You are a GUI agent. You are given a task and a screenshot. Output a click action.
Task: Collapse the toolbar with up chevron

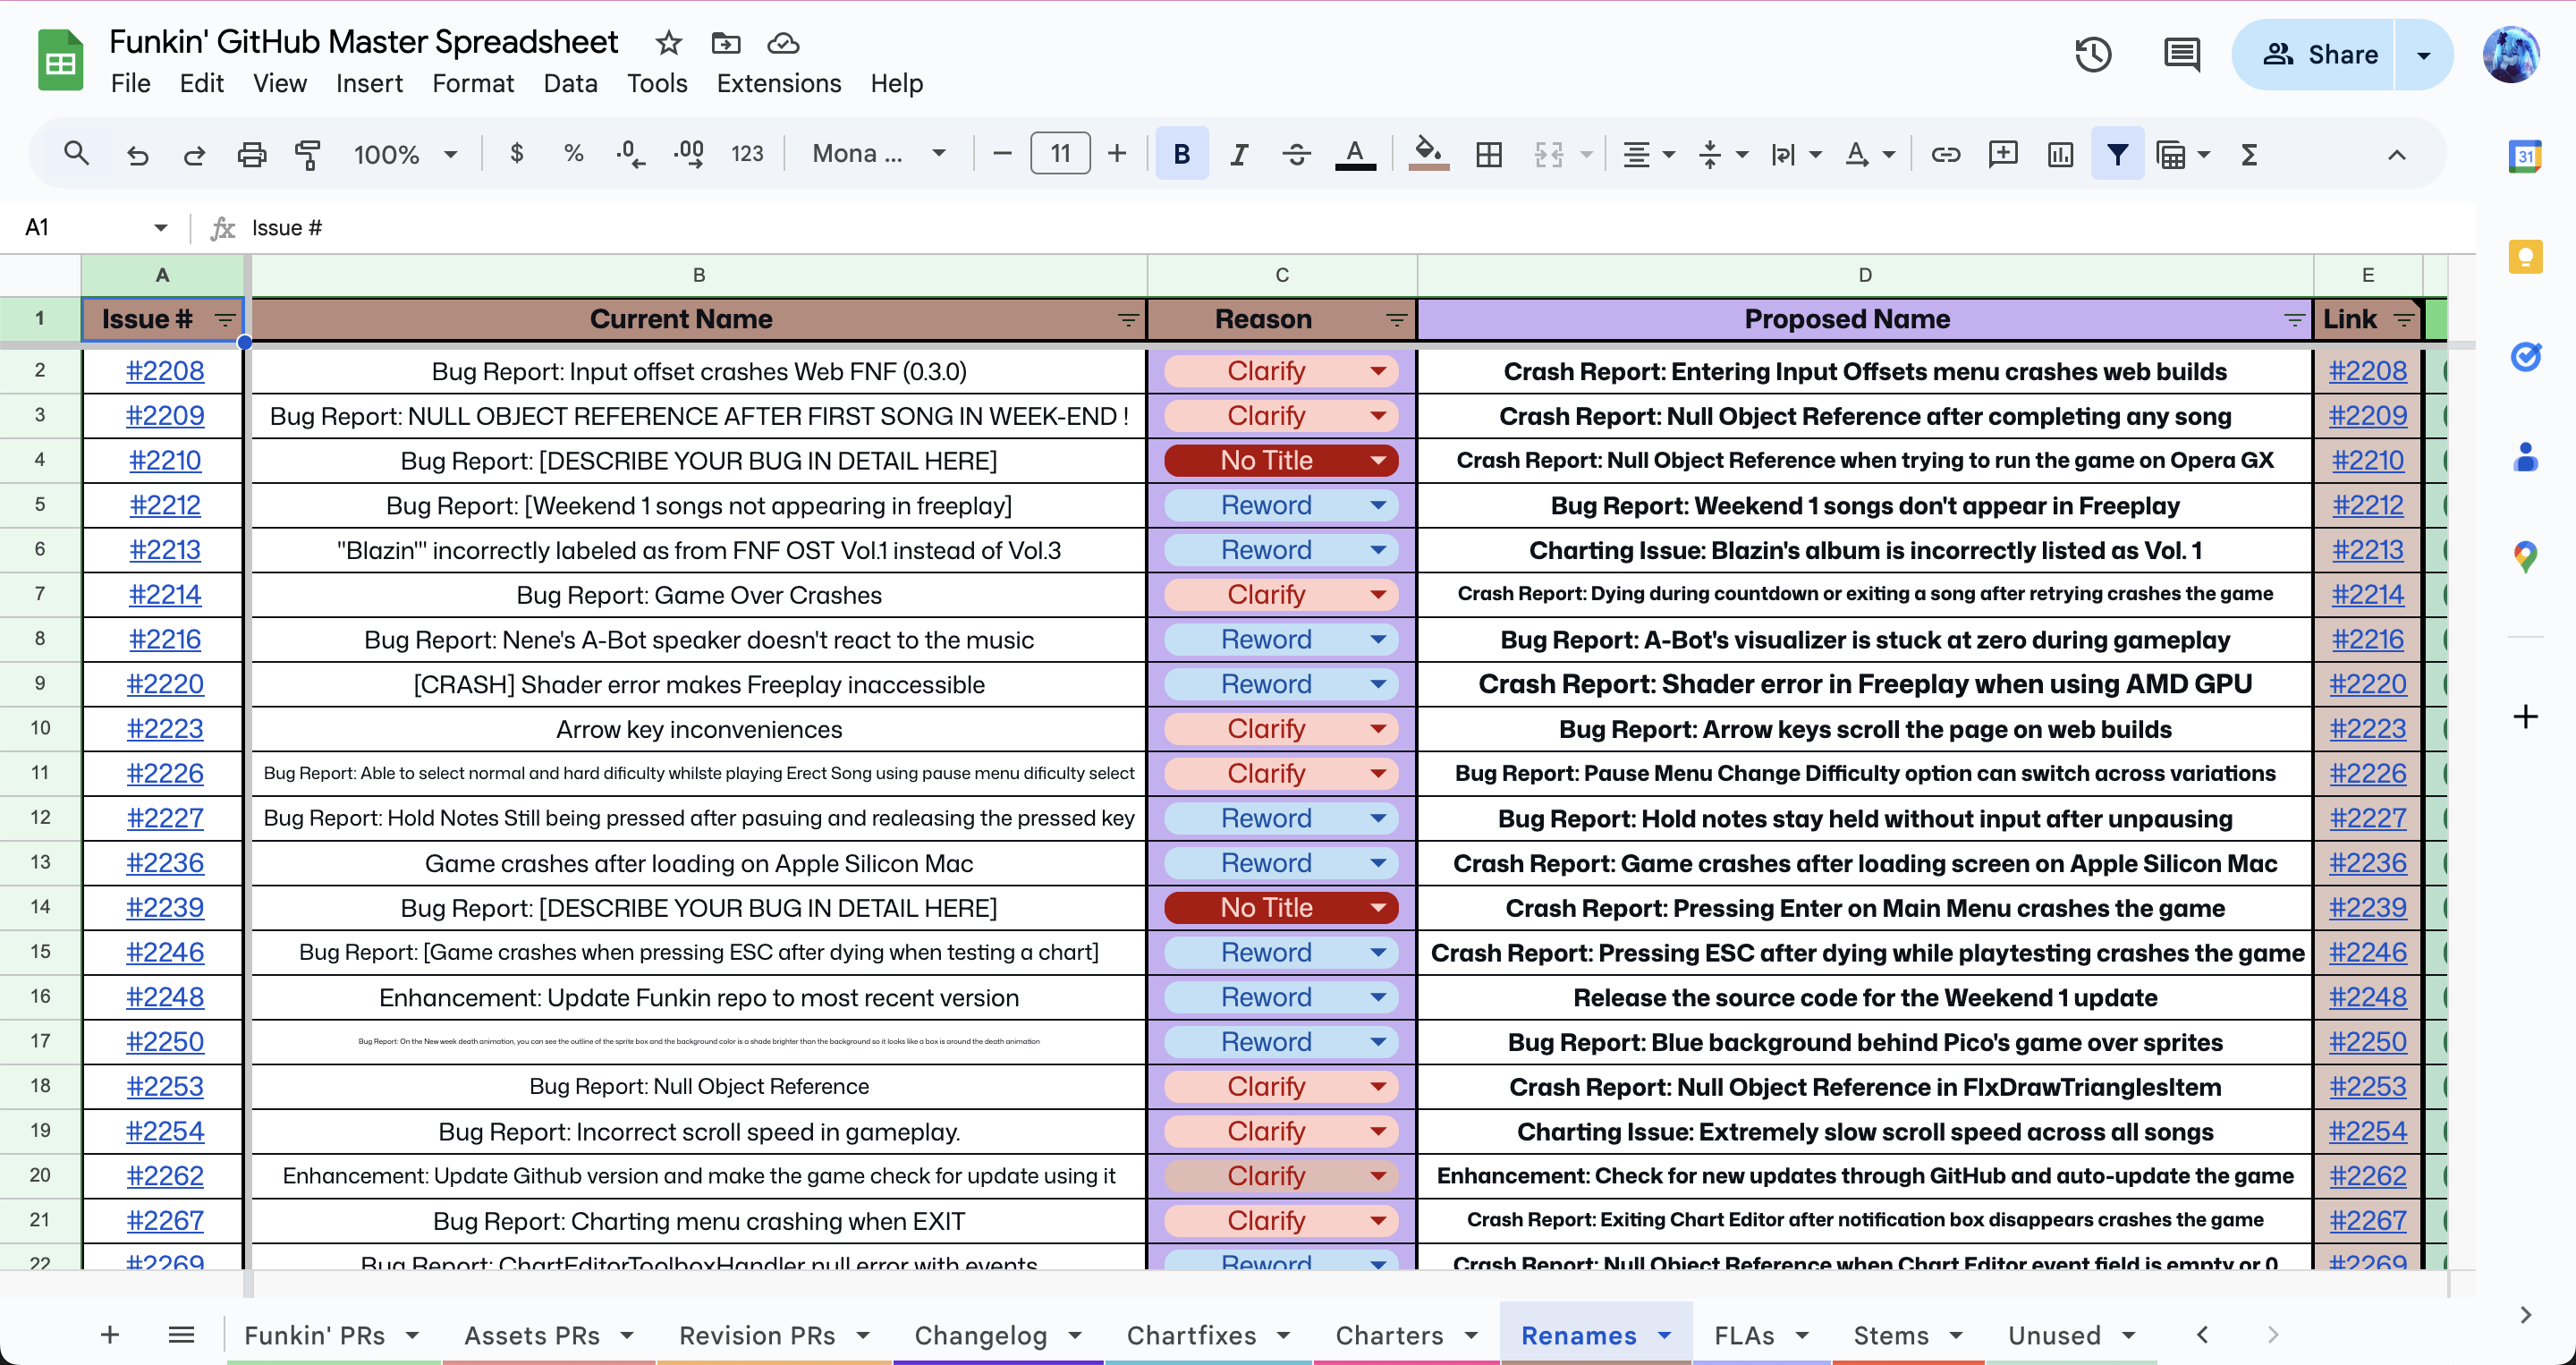click(2397, 155)
